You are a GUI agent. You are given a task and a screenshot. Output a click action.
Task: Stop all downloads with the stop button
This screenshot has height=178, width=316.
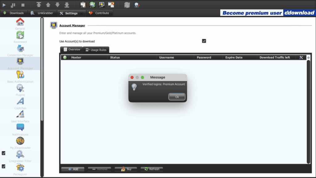[23, 5]
